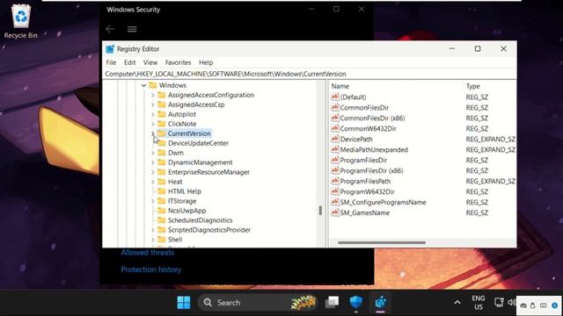Viewport: 563px width, 316px height.
Task: Expand the ClickNote key
Action: pyautogui.click(x=152, y=124)
